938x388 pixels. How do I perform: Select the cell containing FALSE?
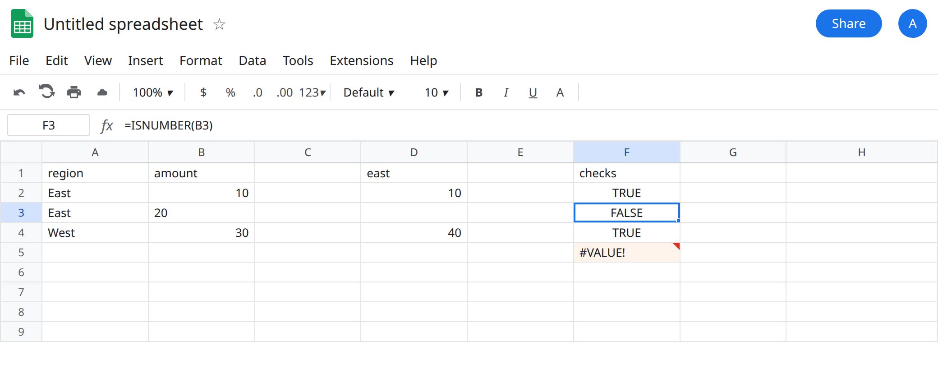[626, 212]
